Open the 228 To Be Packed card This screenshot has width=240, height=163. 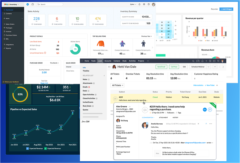click(36, 20)
